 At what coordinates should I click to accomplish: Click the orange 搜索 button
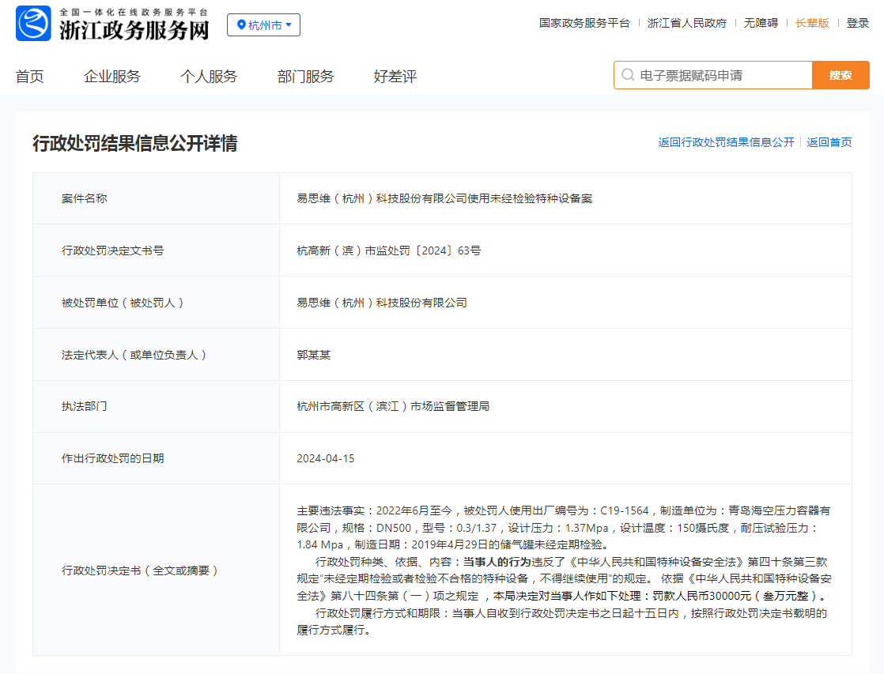841,75
